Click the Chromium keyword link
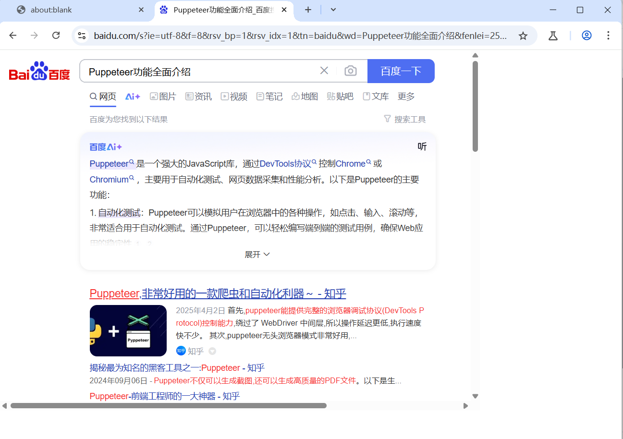The image size is (623, 439). 112,180
